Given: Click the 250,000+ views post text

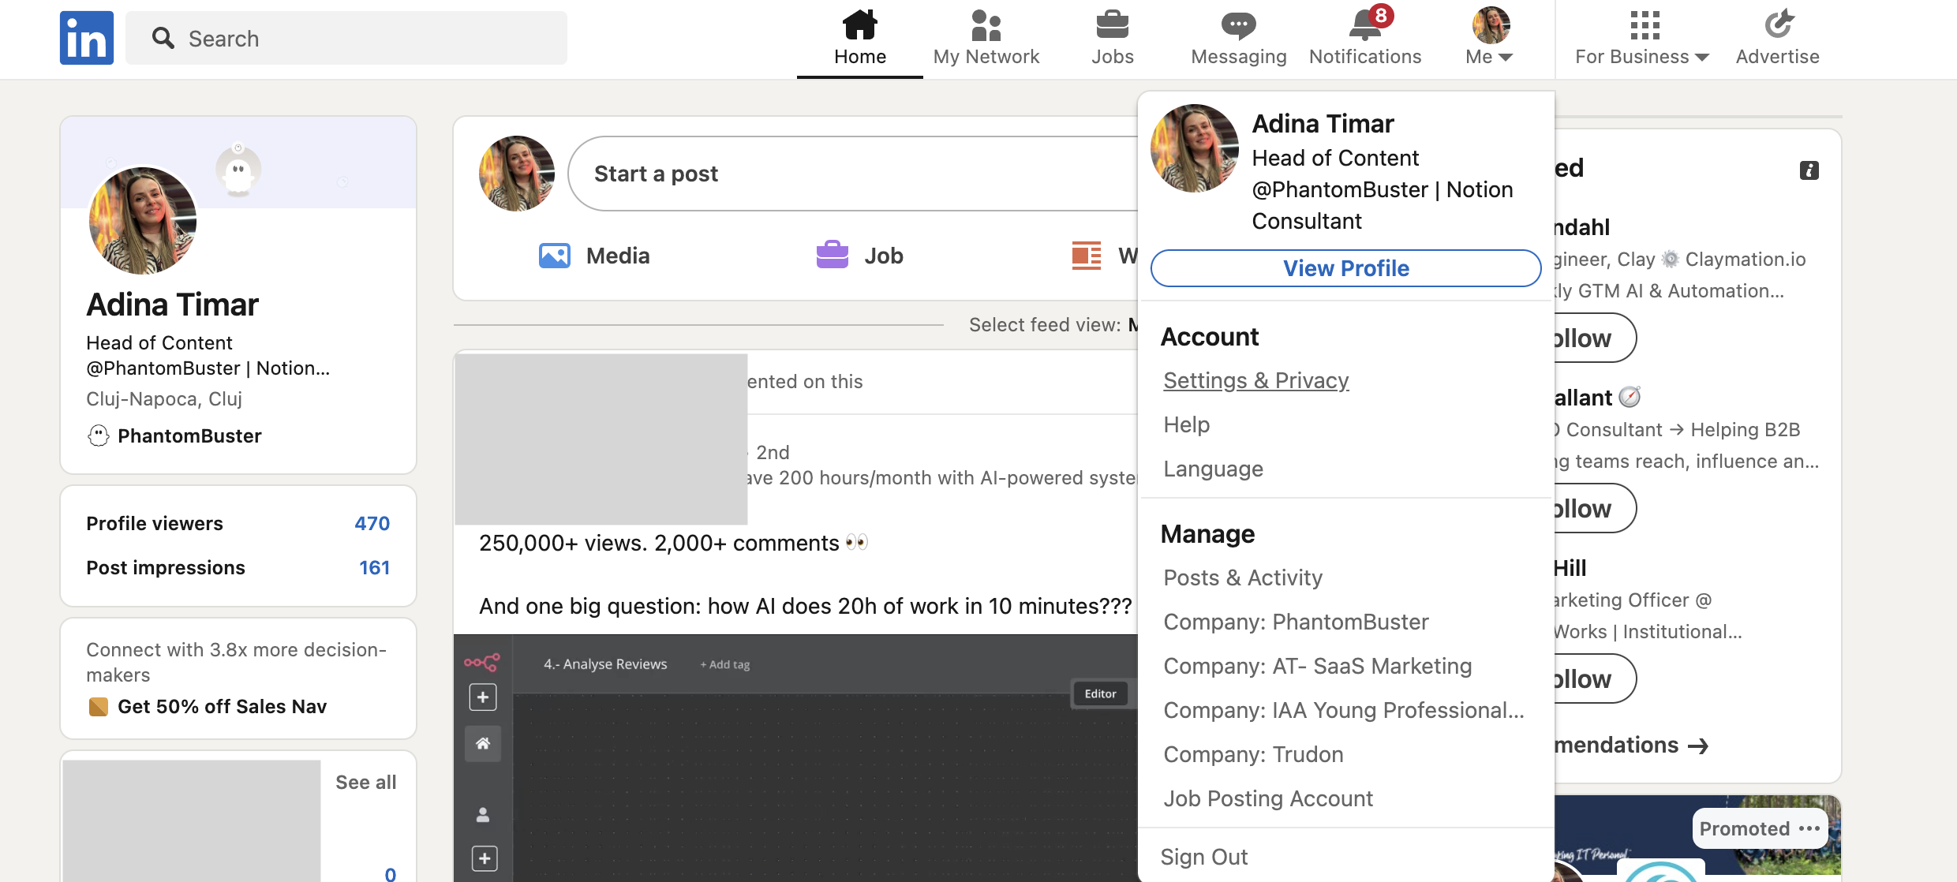Looking at the screenshot, I should tap(673, 543).
